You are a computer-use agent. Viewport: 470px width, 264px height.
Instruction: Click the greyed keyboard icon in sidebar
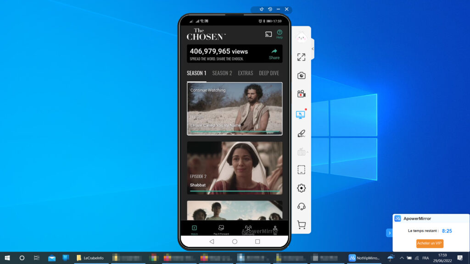(x=302, y=152)
